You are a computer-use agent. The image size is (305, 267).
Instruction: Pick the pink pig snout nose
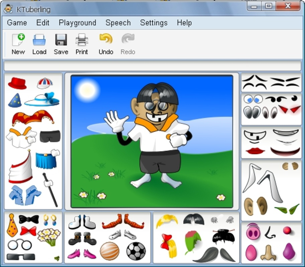253,232
